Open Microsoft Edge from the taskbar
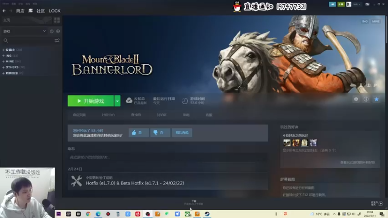Image resolution: width=388 pixels, height=218 pixels. pos(98,214)
